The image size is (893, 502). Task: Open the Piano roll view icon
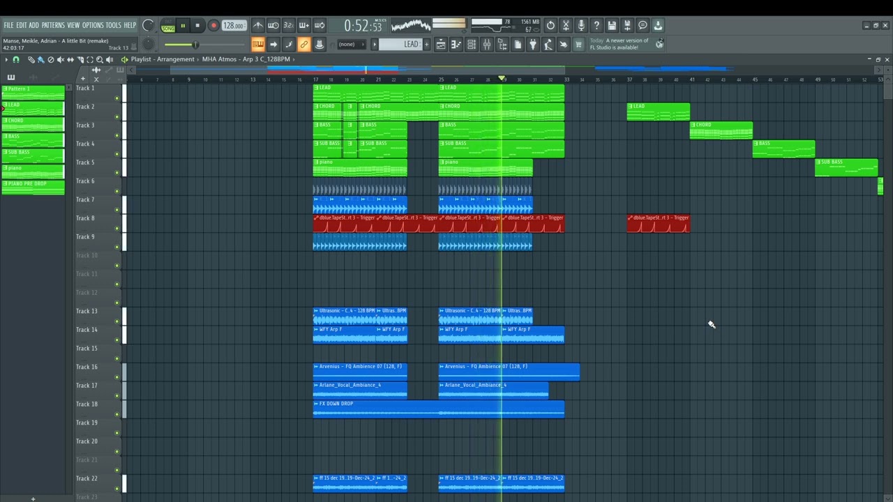tap(456, 45)
